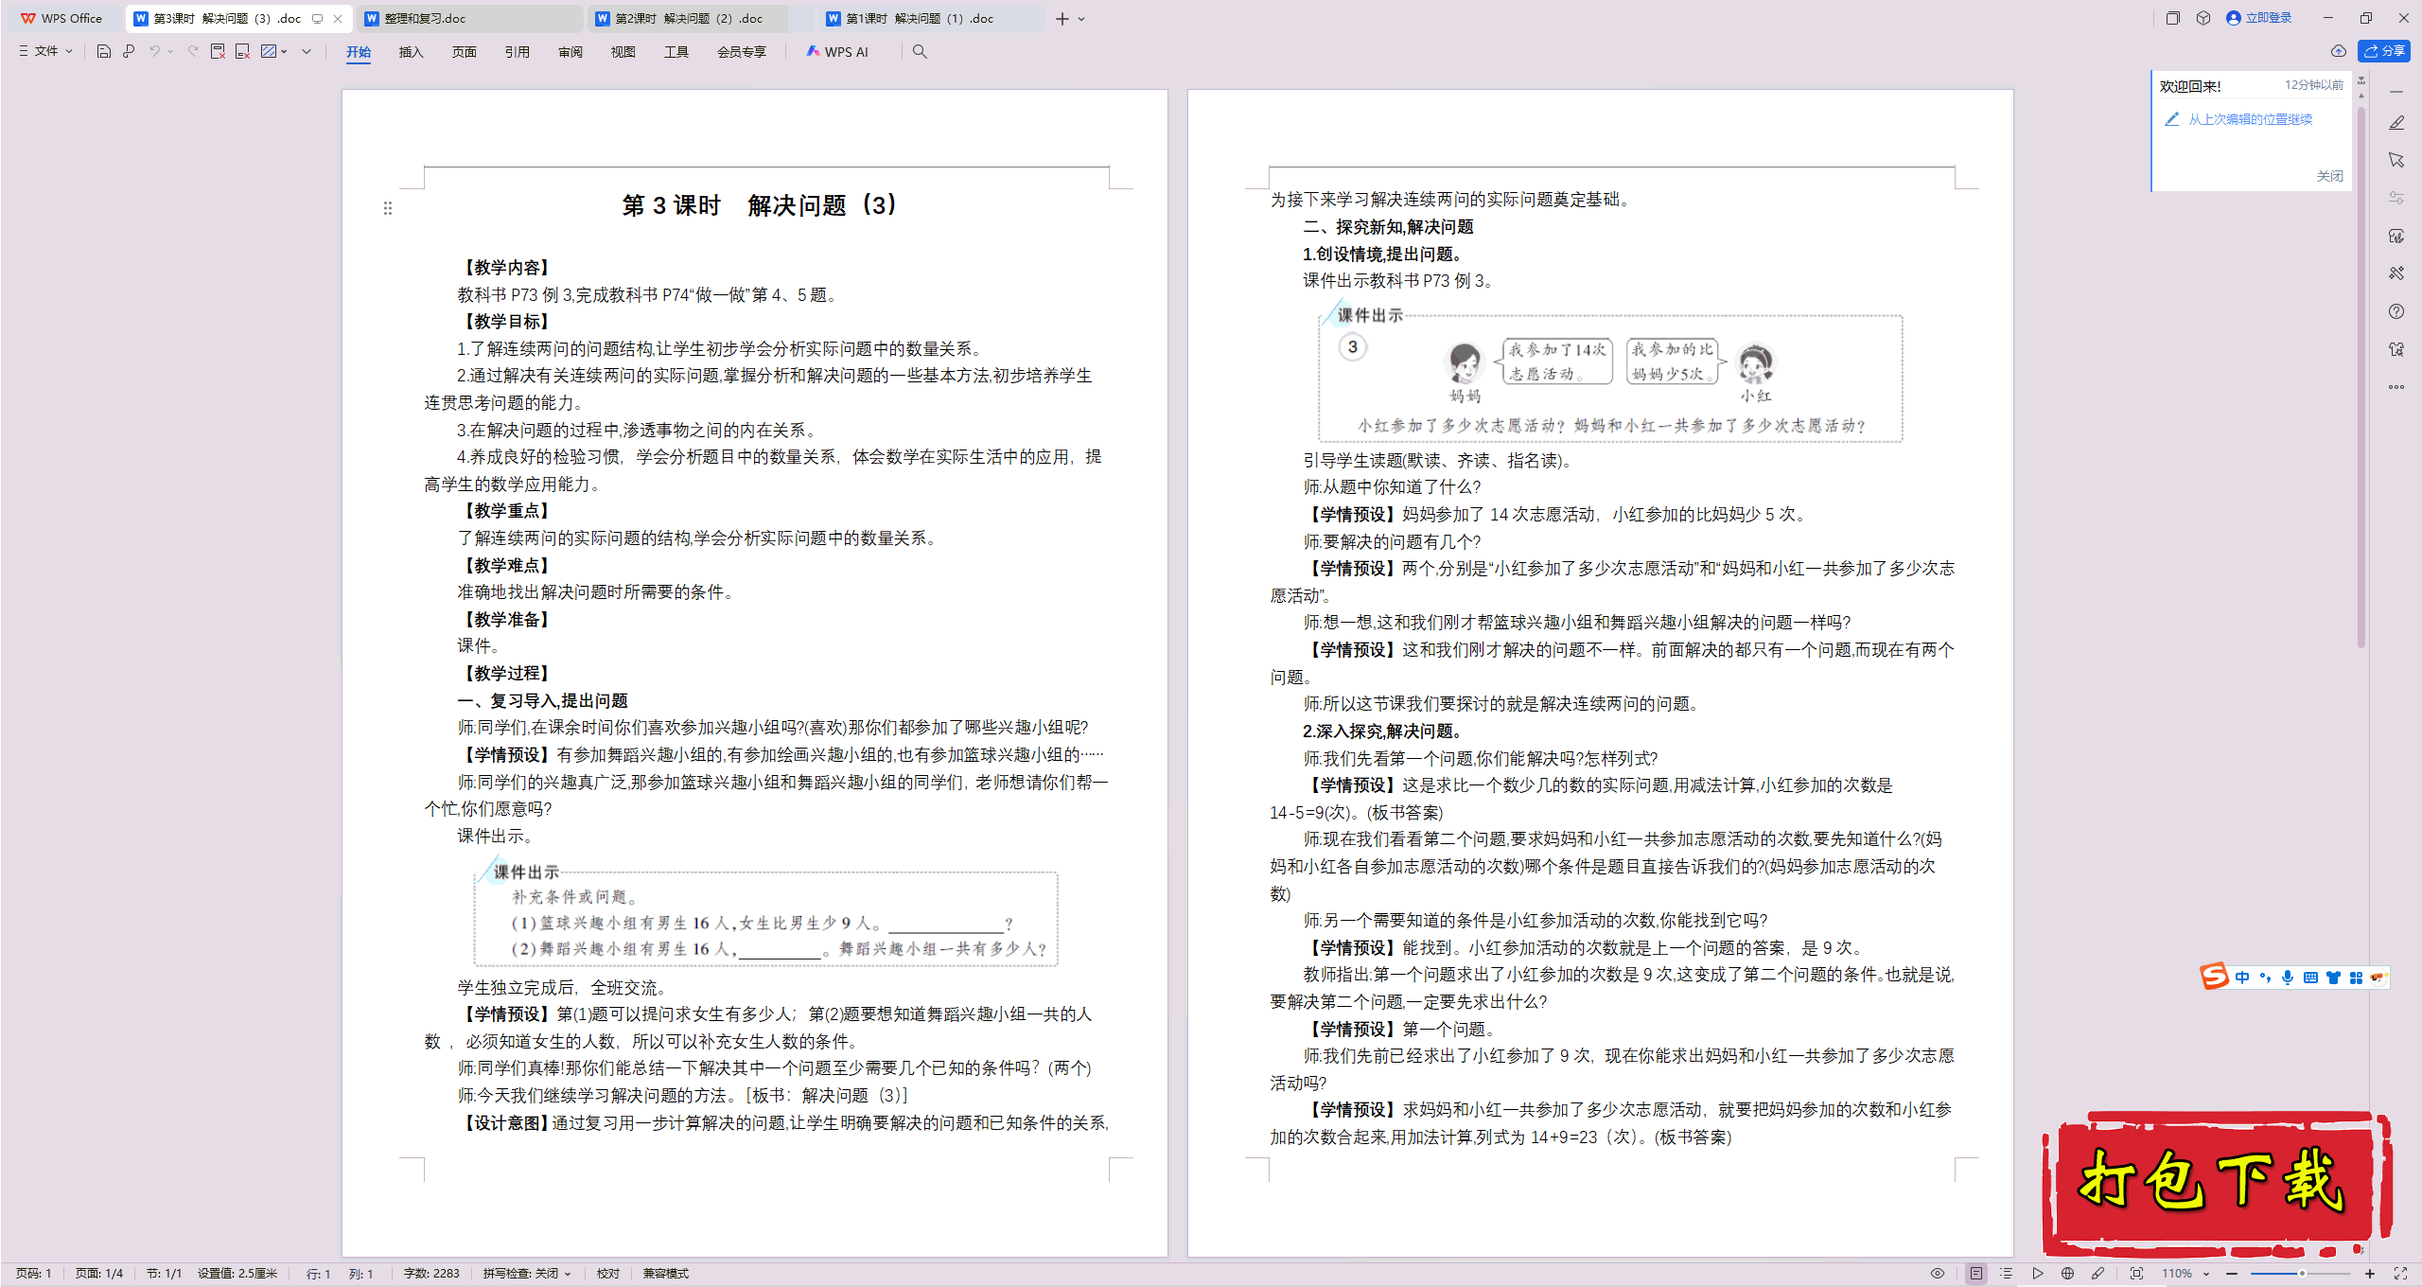Click the cube skin center icon
The image size is (2422, 1287).
pos(2203,18)
